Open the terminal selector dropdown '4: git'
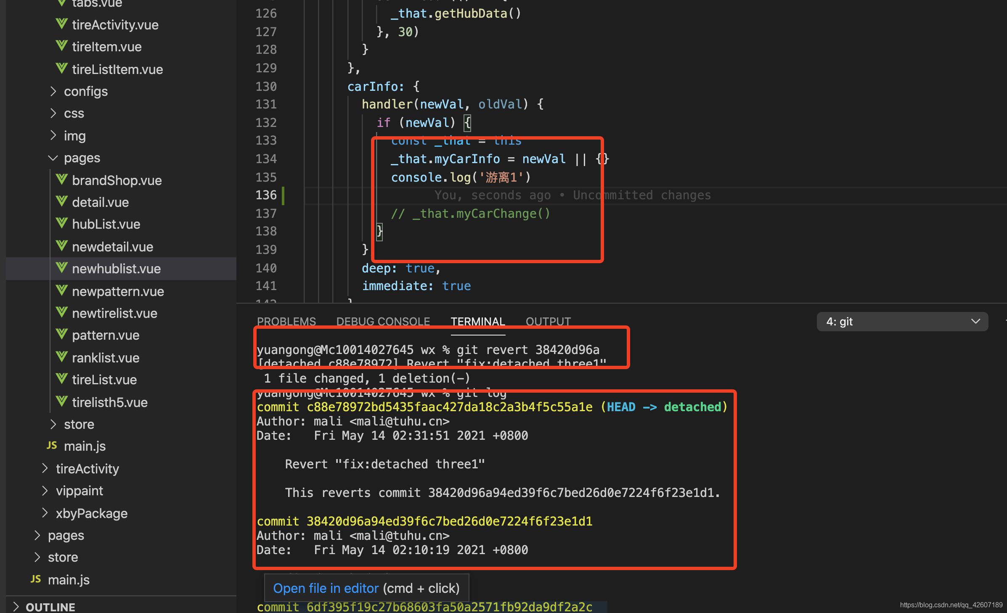Screen dimensions: 1007x613 902,322
